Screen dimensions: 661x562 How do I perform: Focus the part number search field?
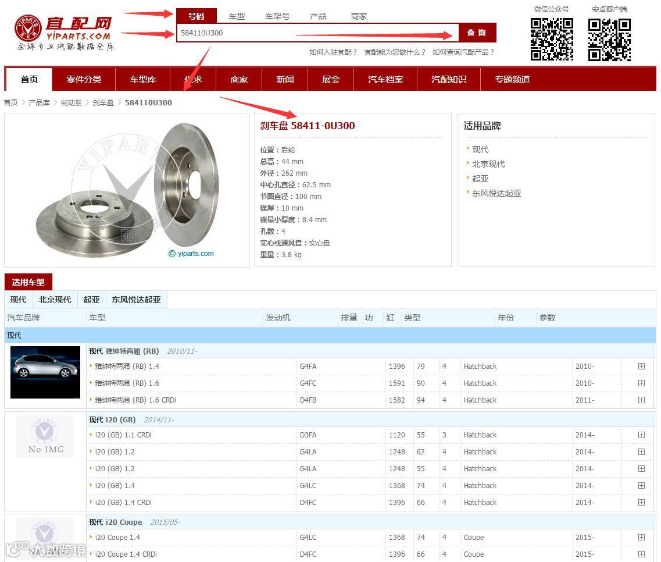coord(317,33)
